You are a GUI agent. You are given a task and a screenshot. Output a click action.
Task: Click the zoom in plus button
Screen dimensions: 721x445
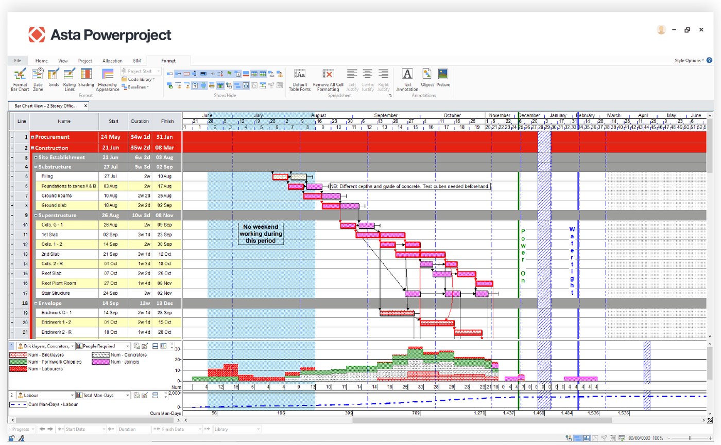pos(711,438)
